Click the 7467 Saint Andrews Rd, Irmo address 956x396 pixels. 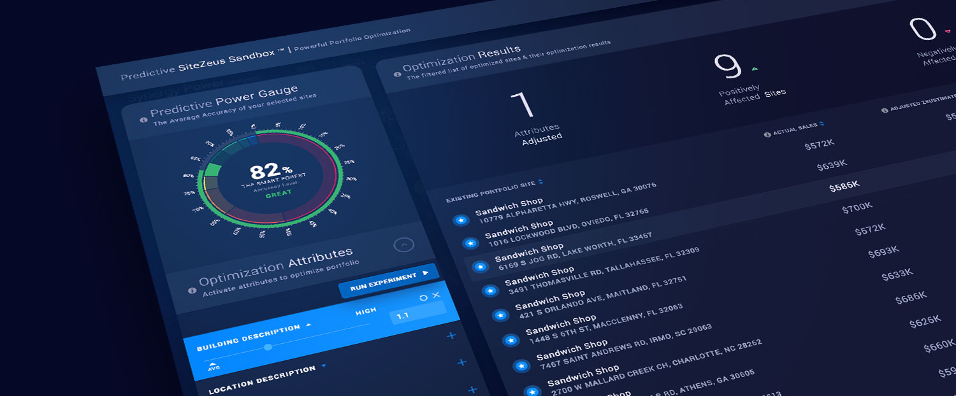pos(626,346)
